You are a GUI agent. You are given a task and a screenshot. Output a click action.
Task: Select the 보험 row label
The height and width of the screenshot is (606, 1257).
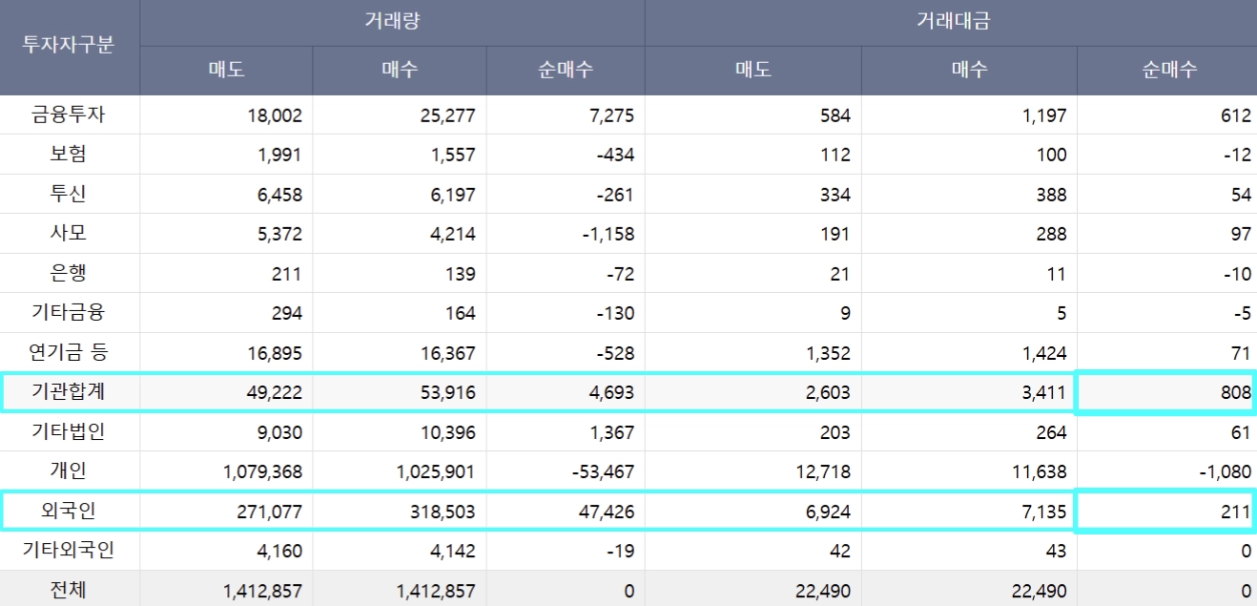[69, 155]
